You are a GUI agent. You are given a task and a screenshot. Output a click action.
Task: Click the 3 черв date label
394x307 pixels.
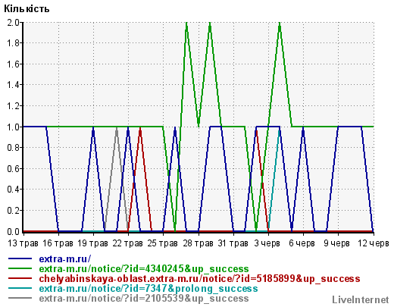[267, 243]
